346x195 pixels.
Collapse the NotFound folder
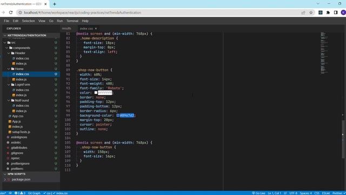(9, 100)
